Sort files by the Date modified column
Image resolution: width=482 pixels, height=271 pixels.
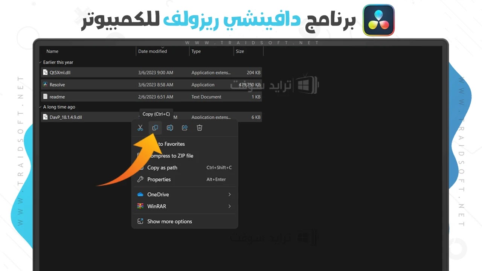(152, 51)
